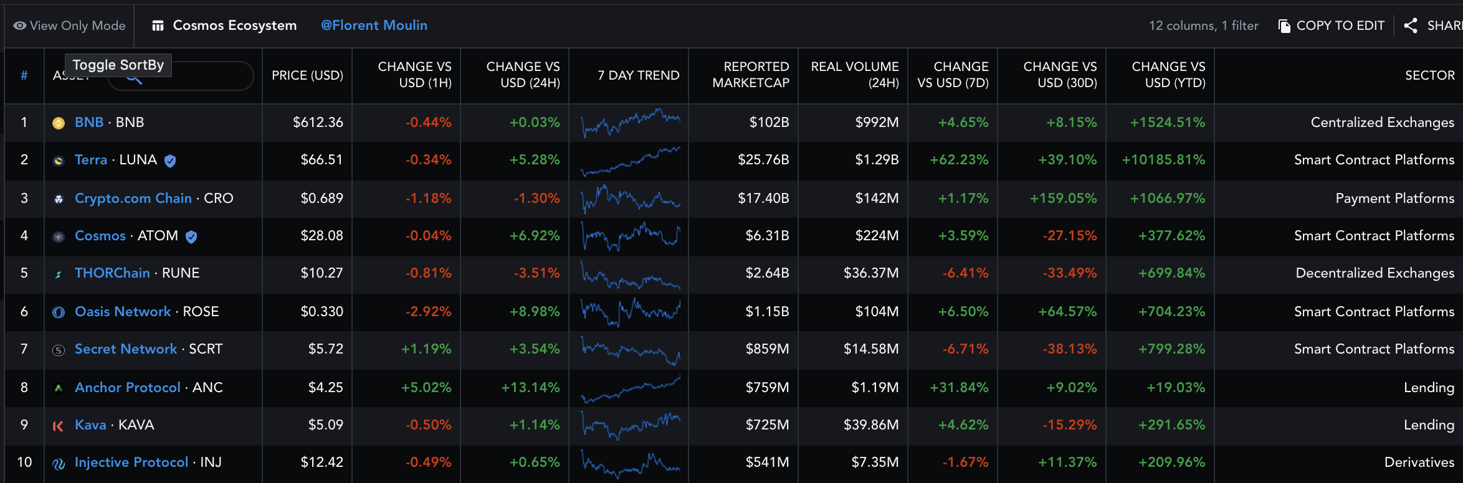The image size is (1463, 483).
Task: Open the Oasis Network asset link
Action: click(x=123, y=311)
